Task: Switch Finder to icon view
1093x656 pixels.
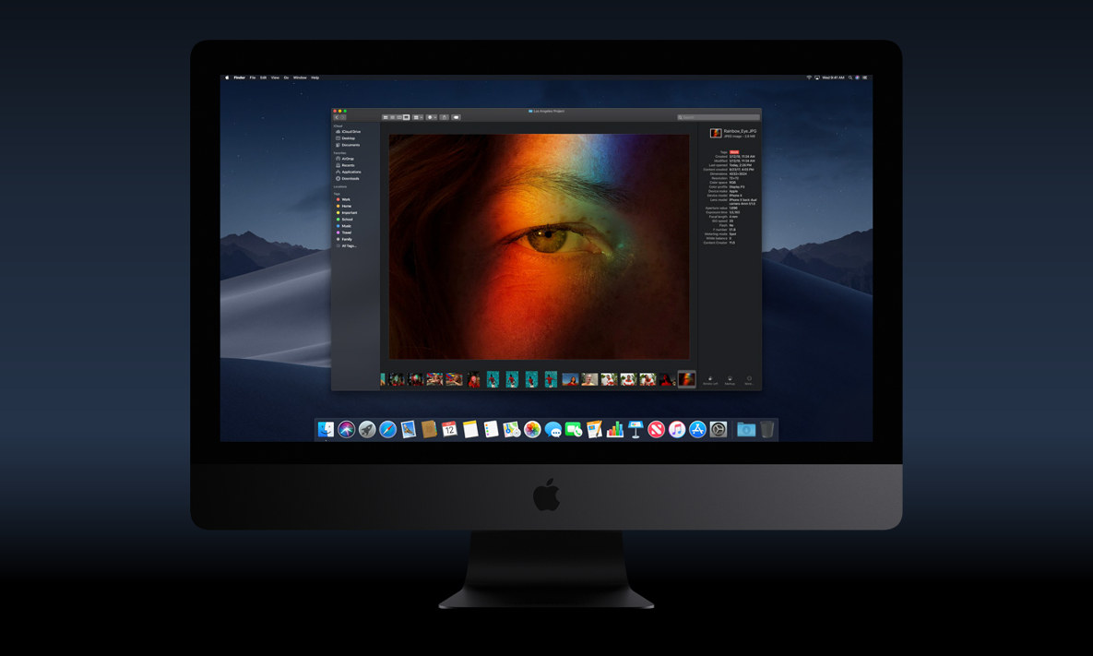Action: (x=386, y=117)
